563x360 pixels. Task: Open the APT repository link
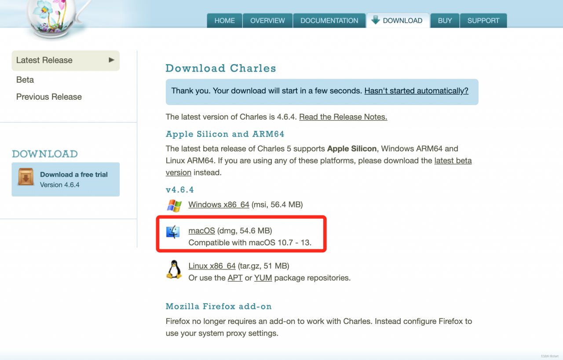(235, 278)
